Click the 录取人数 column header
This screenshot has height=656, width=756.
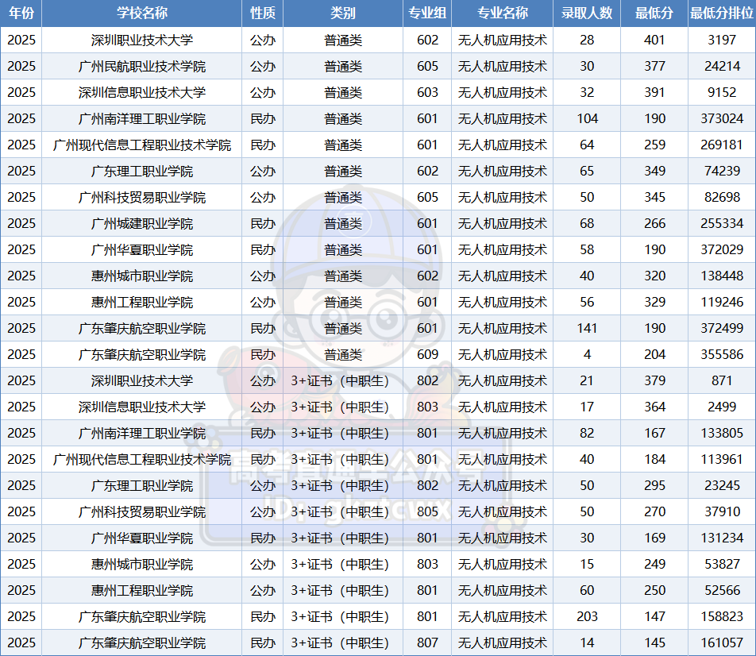tap(586, 14)
